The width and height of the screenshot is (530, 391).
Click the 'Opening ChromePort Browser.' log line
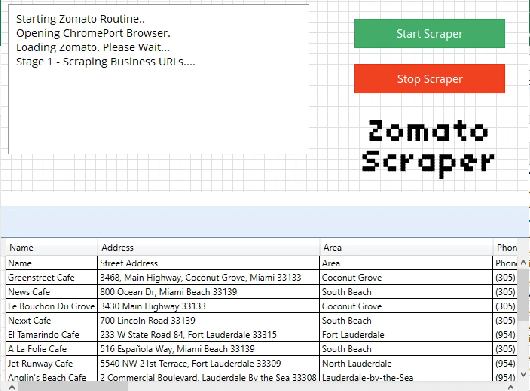[93, 33]
